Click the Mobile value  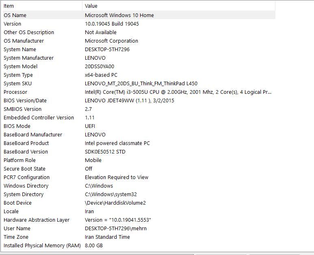point(93,160)
